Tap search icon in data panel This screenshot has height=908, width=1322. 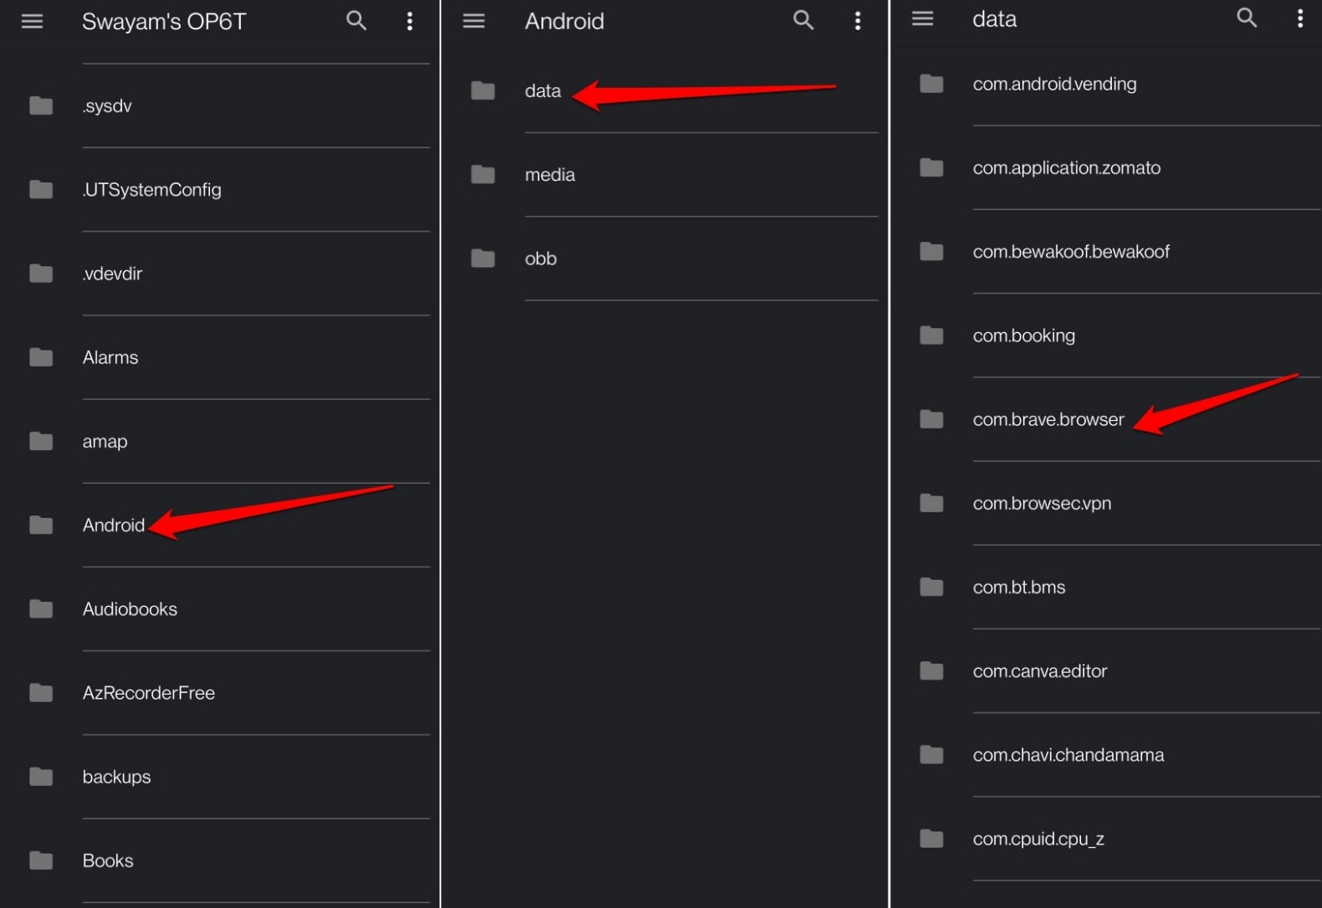[x=1247, y=18]
